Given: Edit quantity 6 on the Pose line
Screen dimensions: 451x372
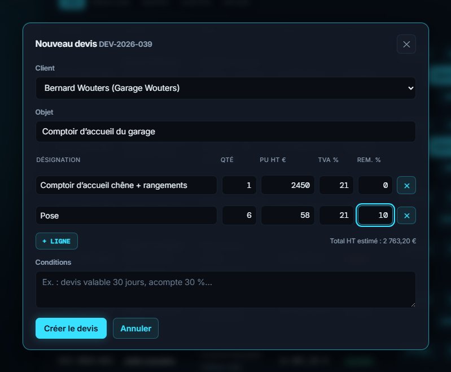Looking at the screenshot, I should click(x=239, y=215).
